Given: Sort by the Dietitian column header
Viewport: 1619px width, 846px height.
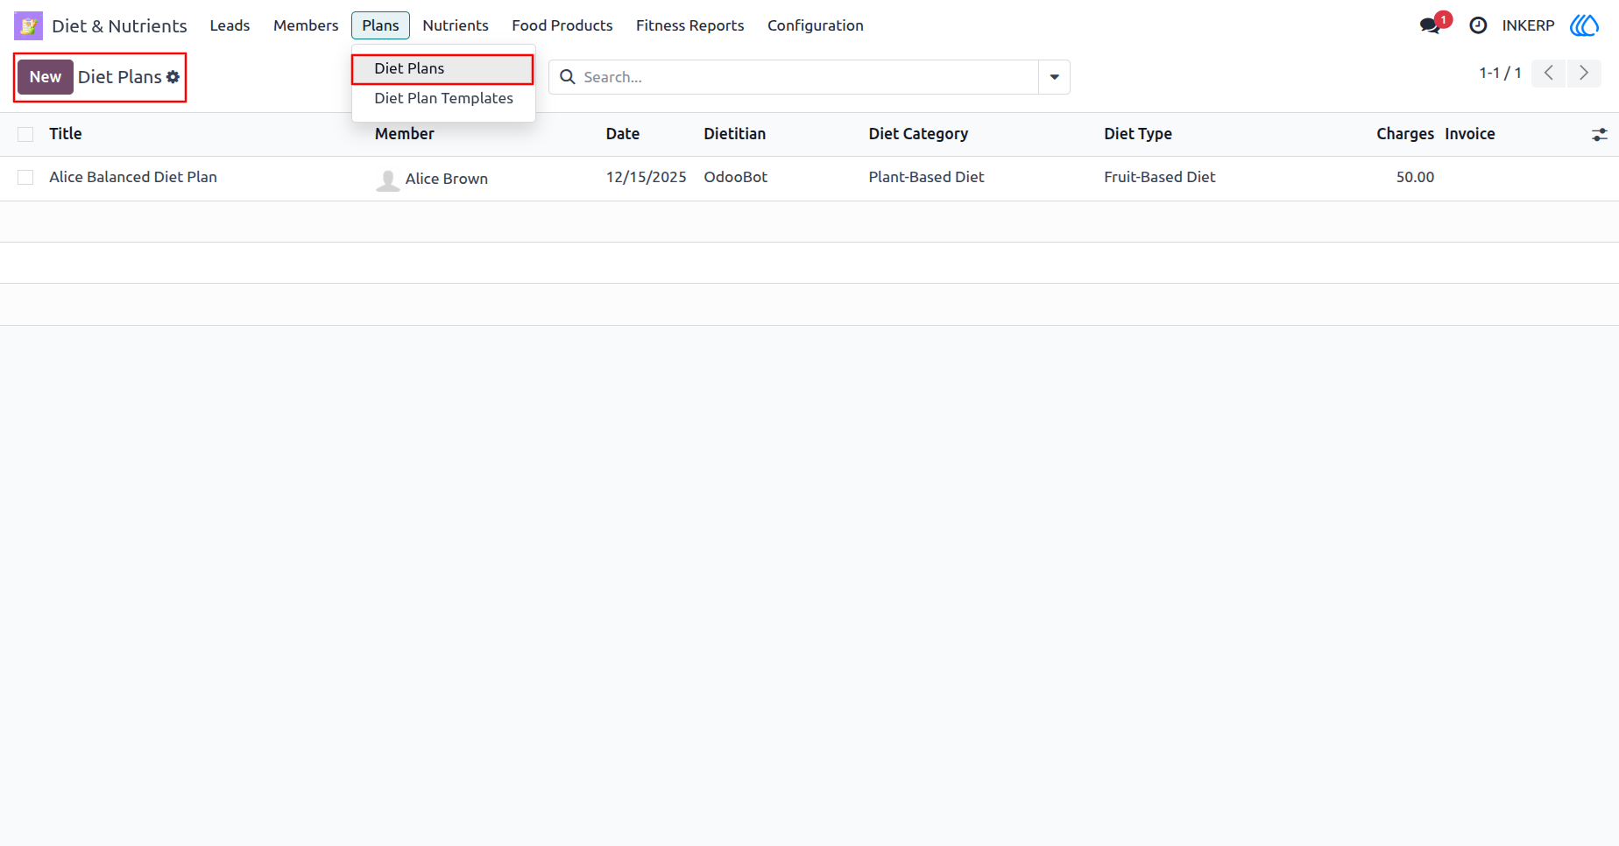Looking at the screenshot, I should [x=735, y=134].
